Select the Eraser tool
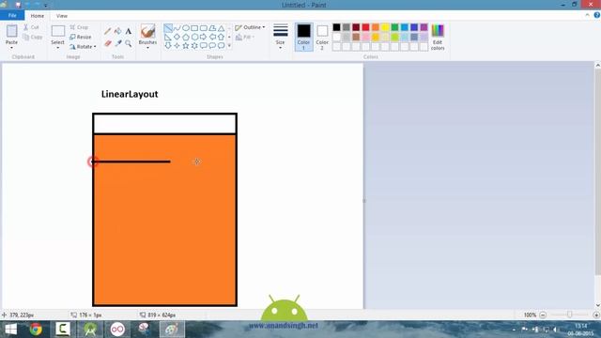 108,43
